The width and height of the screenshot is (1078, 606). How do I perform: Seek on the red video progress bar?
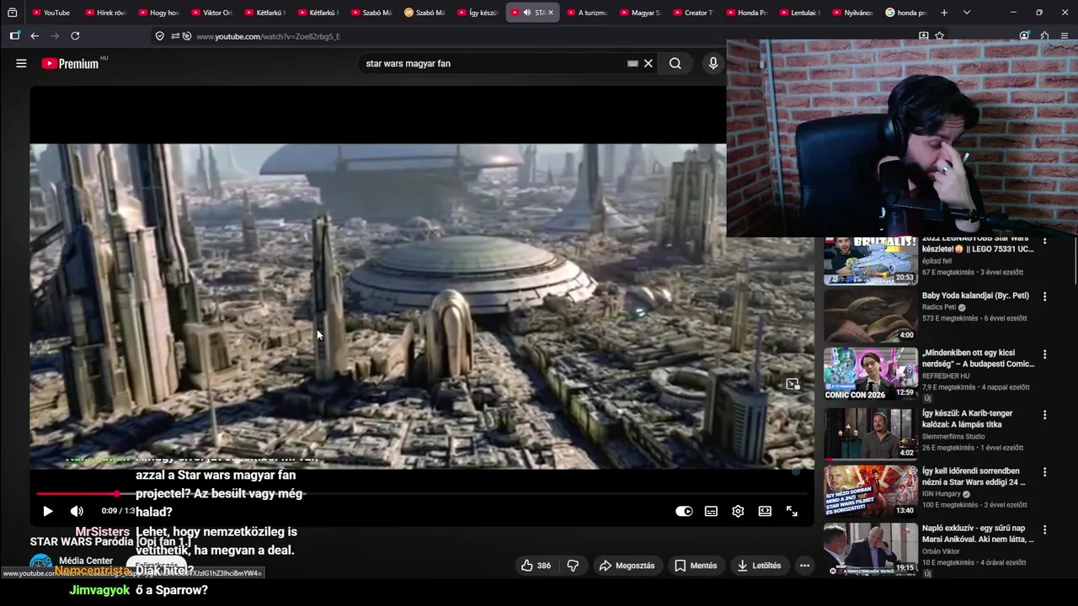click(x=421, y=493)
